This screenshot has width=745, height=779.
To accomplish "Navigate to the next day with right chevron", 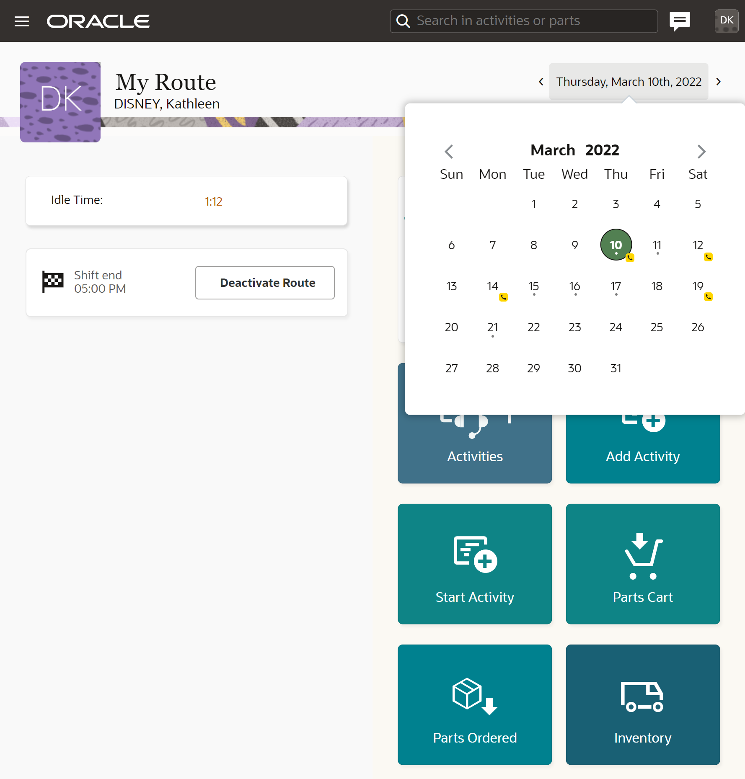I will pos(718,82).
